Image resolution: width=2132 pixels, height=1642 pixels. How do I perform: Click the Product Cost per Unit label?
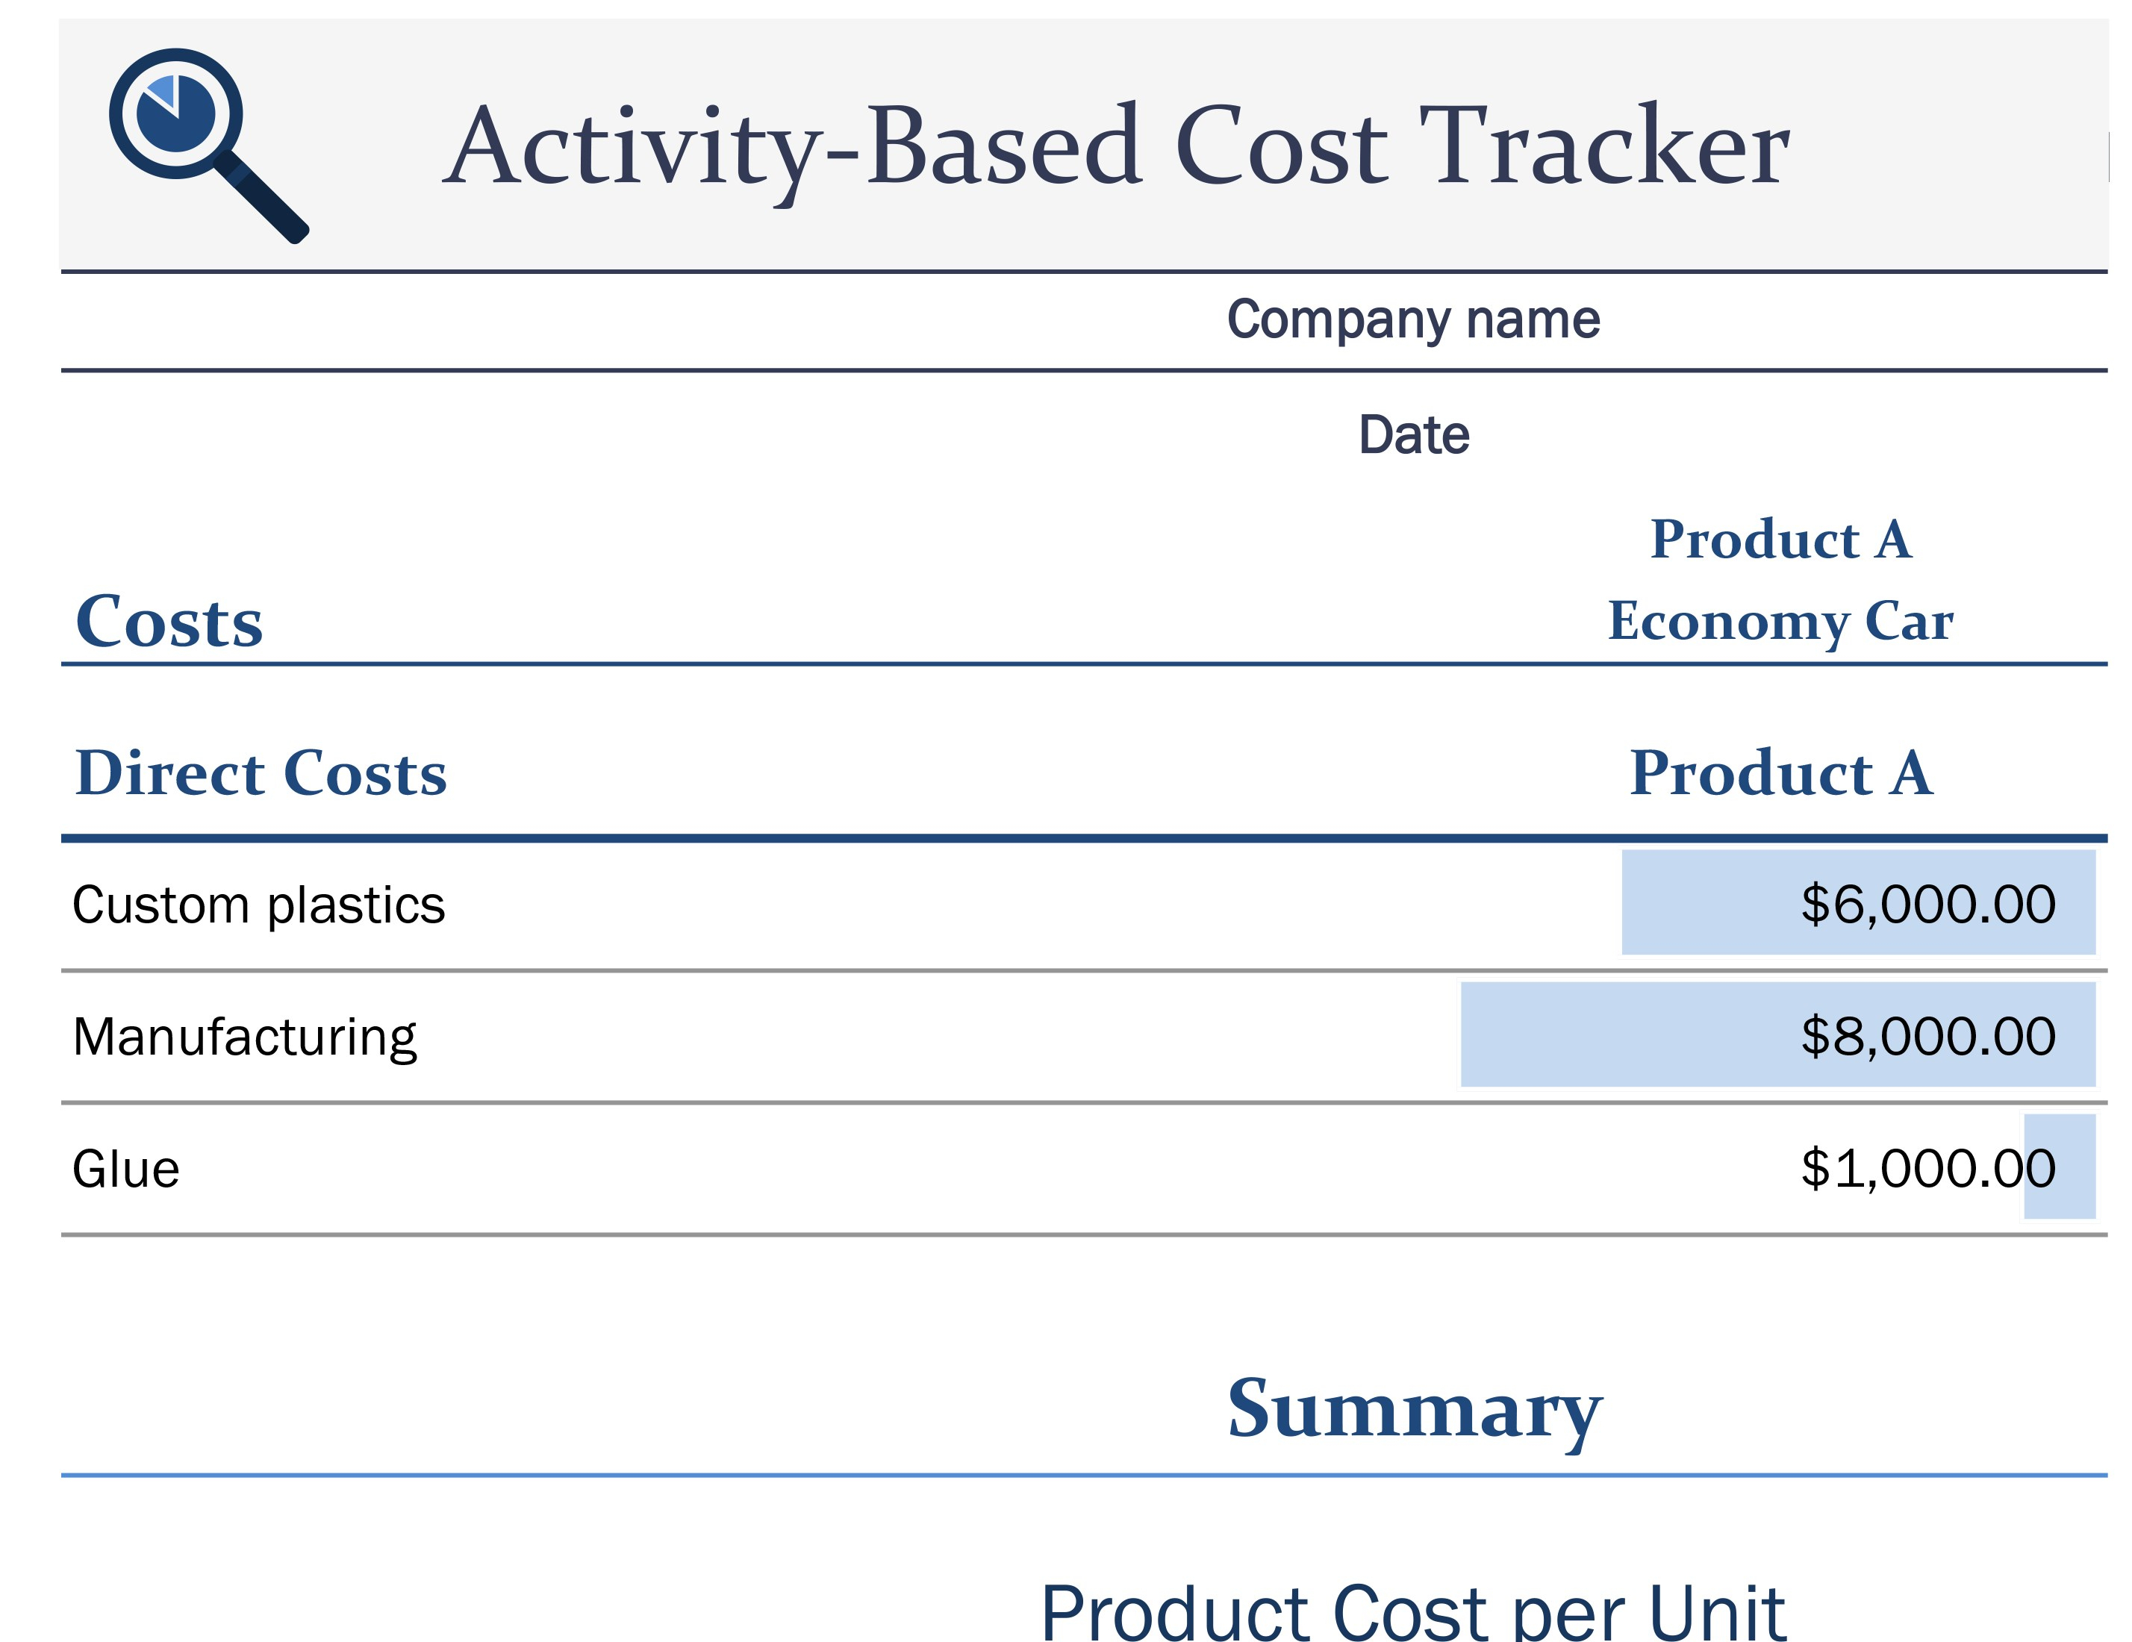1412,1611
